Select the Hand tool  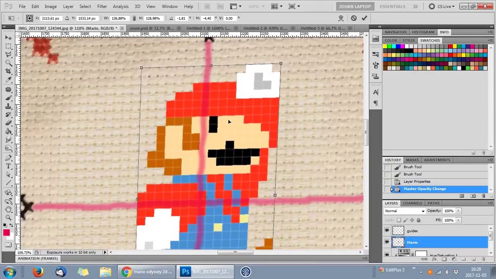(x=9, y=209)
